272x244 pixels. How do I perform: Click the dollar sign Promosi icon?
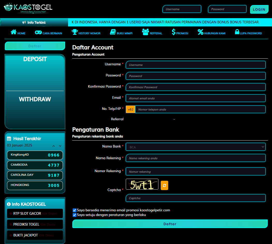[x=173, y=32]
